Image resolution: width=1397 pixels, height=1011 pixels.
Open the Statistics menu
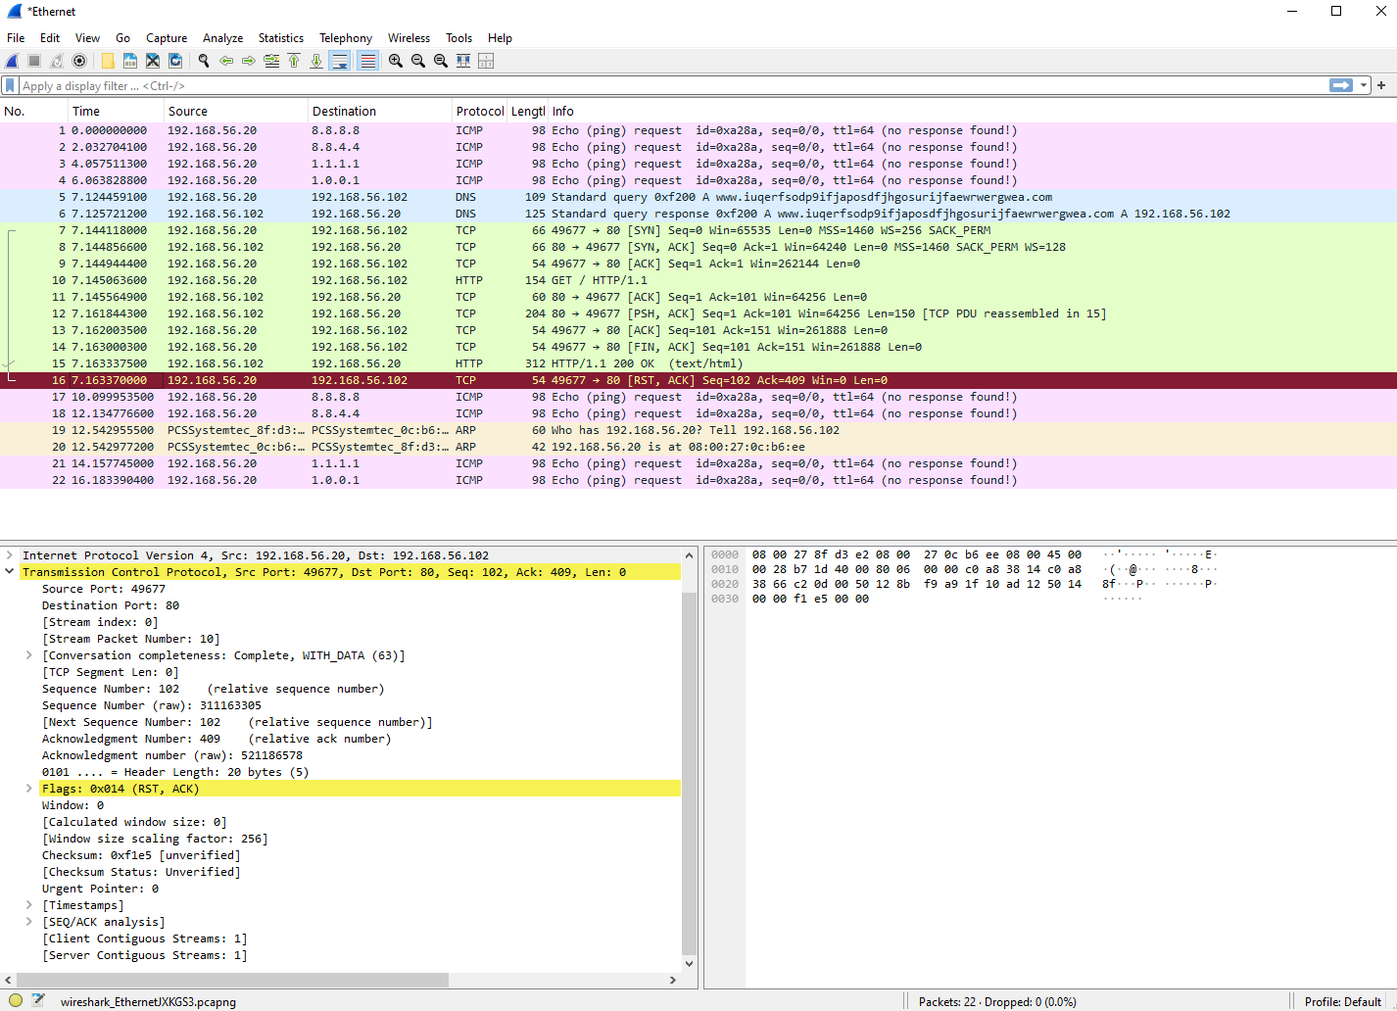click(281, 38)
